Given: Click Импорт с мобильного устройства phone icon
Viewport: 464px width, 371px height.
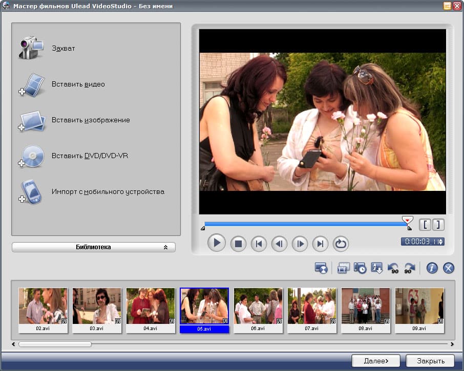Looking at the screenshot, I should pos(31,192).
